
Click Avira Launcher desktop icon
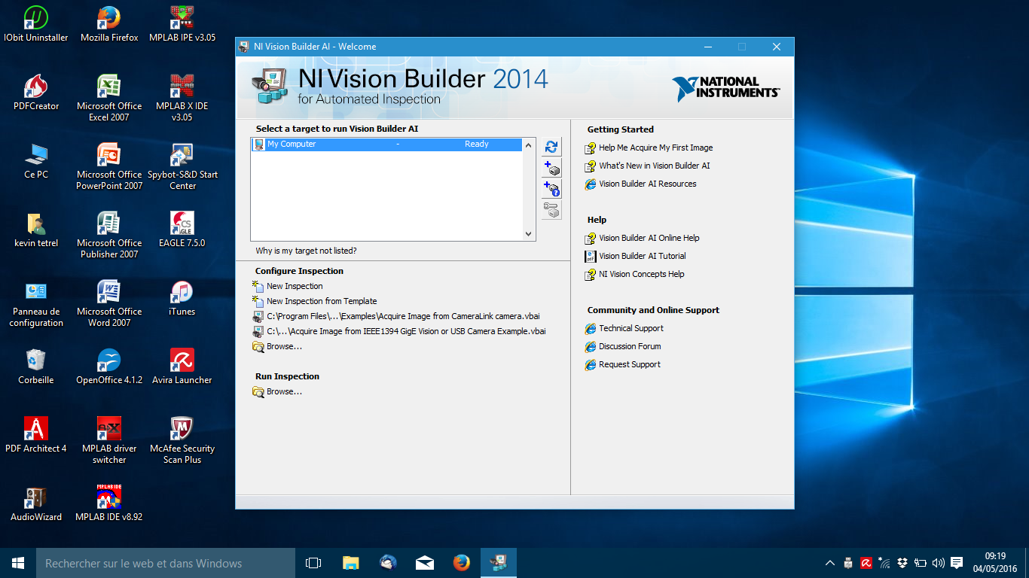point(182,367)
